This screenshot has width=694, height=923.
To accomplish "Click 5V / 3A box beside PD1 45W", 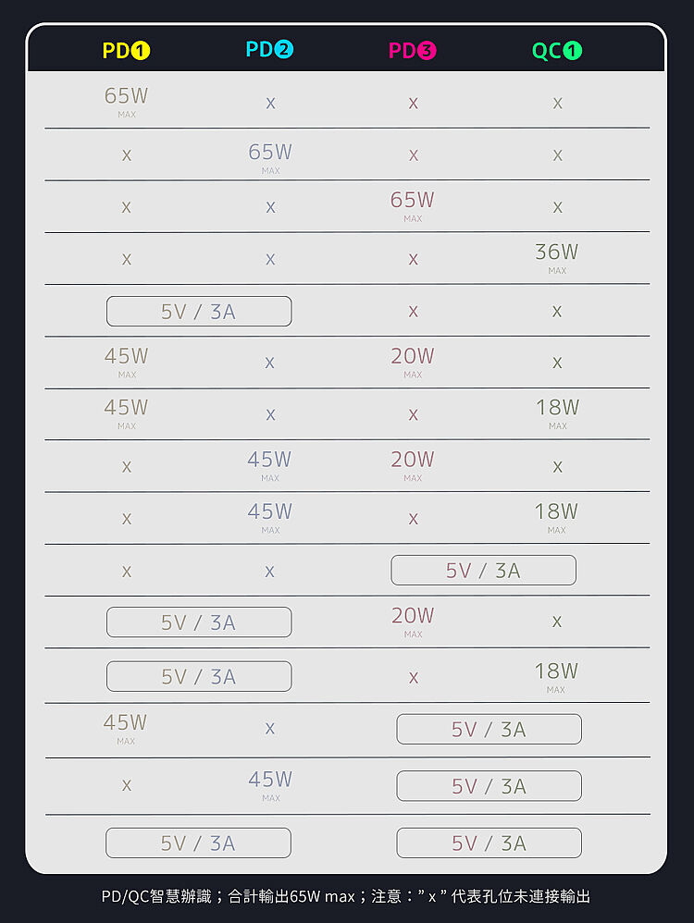I will coord(489,730).
